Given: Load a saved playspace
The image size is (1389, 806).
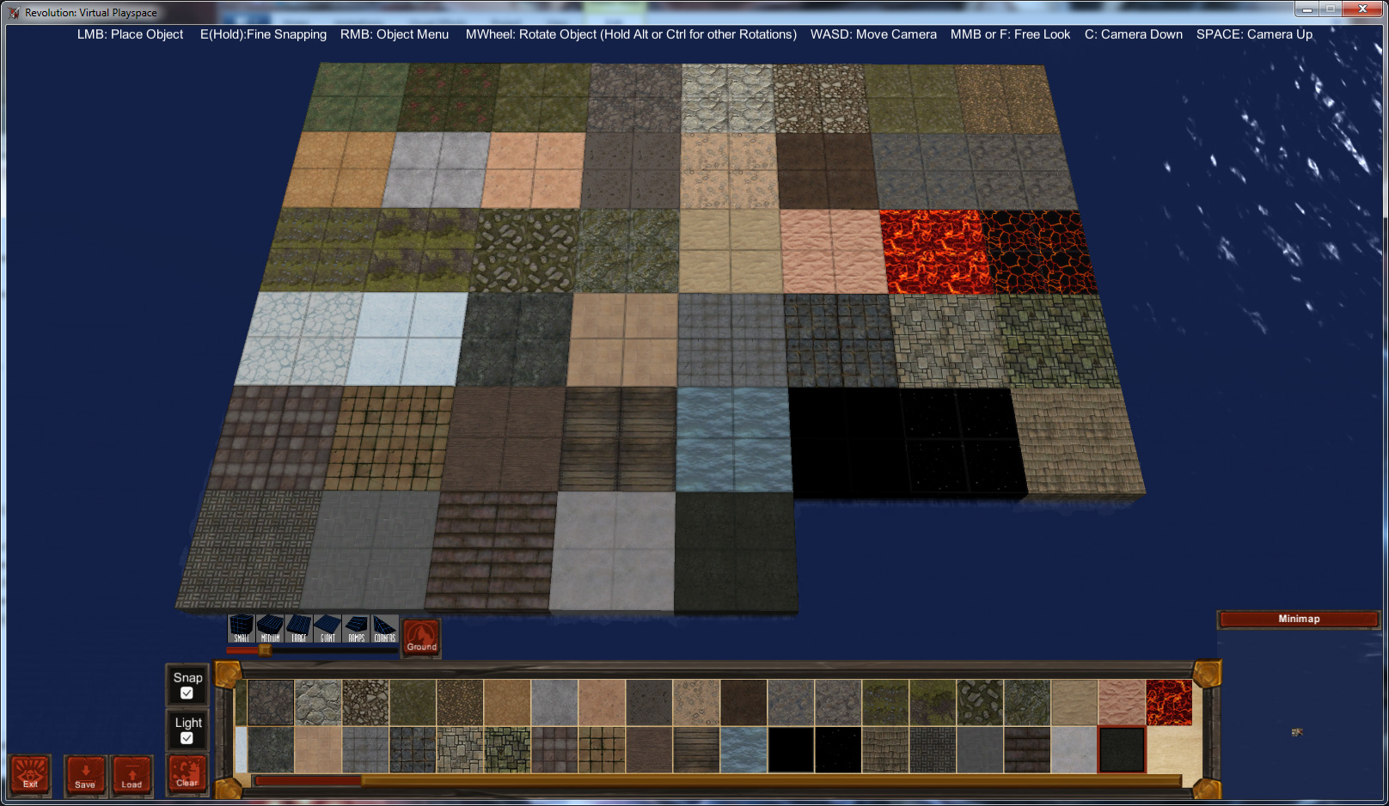Looking at the screenshot, I should pos(132,775).
